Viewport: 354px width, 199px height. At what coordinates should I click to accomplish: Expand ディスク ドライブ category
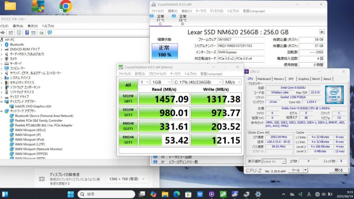click(1, 97)
